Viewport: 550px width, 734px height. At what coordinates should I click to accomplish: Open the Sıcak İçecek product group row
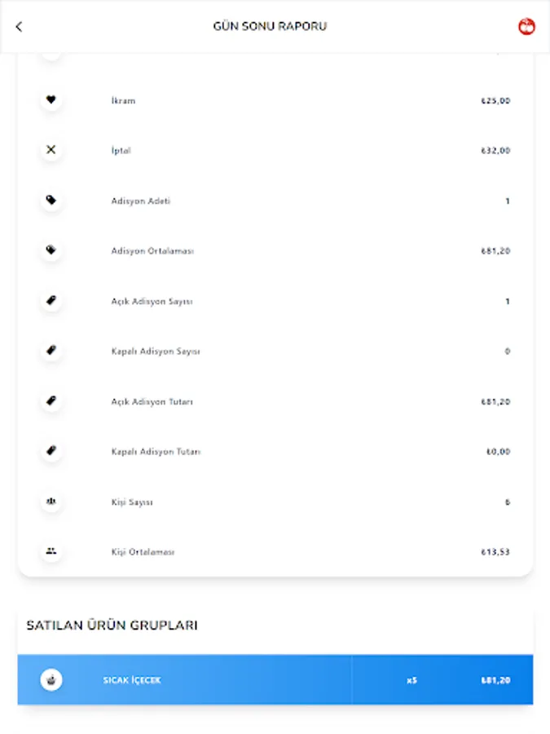228,679
